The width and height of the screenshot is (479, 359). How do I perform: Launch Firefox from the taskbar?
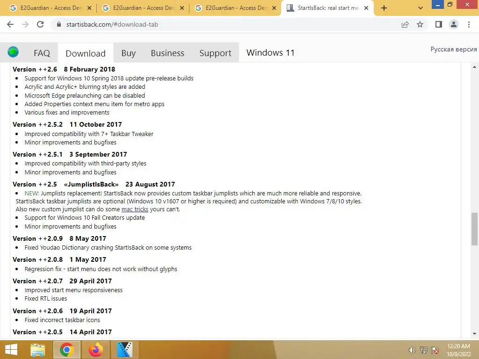(x=95, y=350)
